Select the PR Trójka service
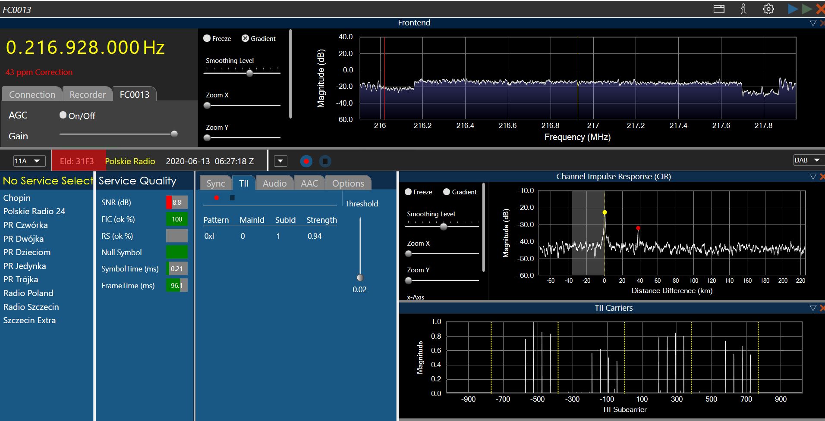The width and height of the screenshot is (825, 421). coord(21,279)
